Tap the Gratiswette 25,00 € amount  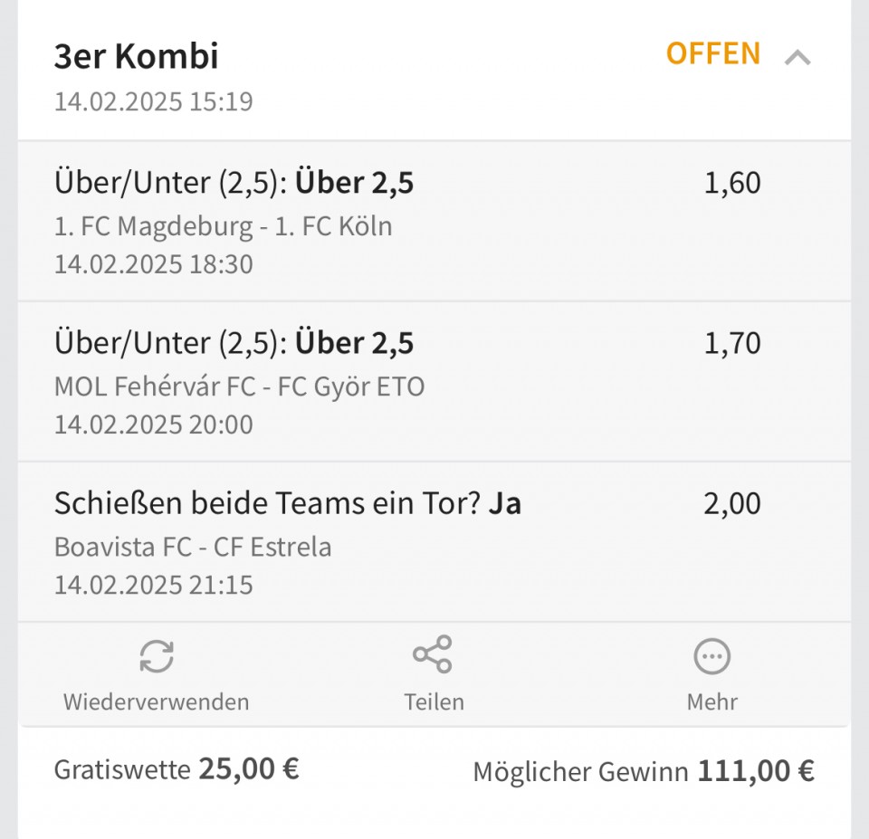pos(248,769)
